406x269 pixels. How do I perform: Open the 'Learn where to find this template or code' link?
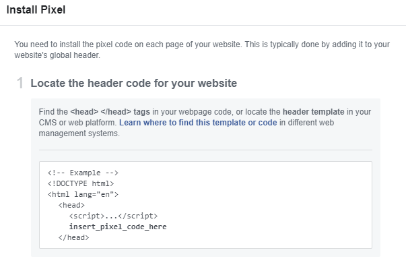(198, 123)
